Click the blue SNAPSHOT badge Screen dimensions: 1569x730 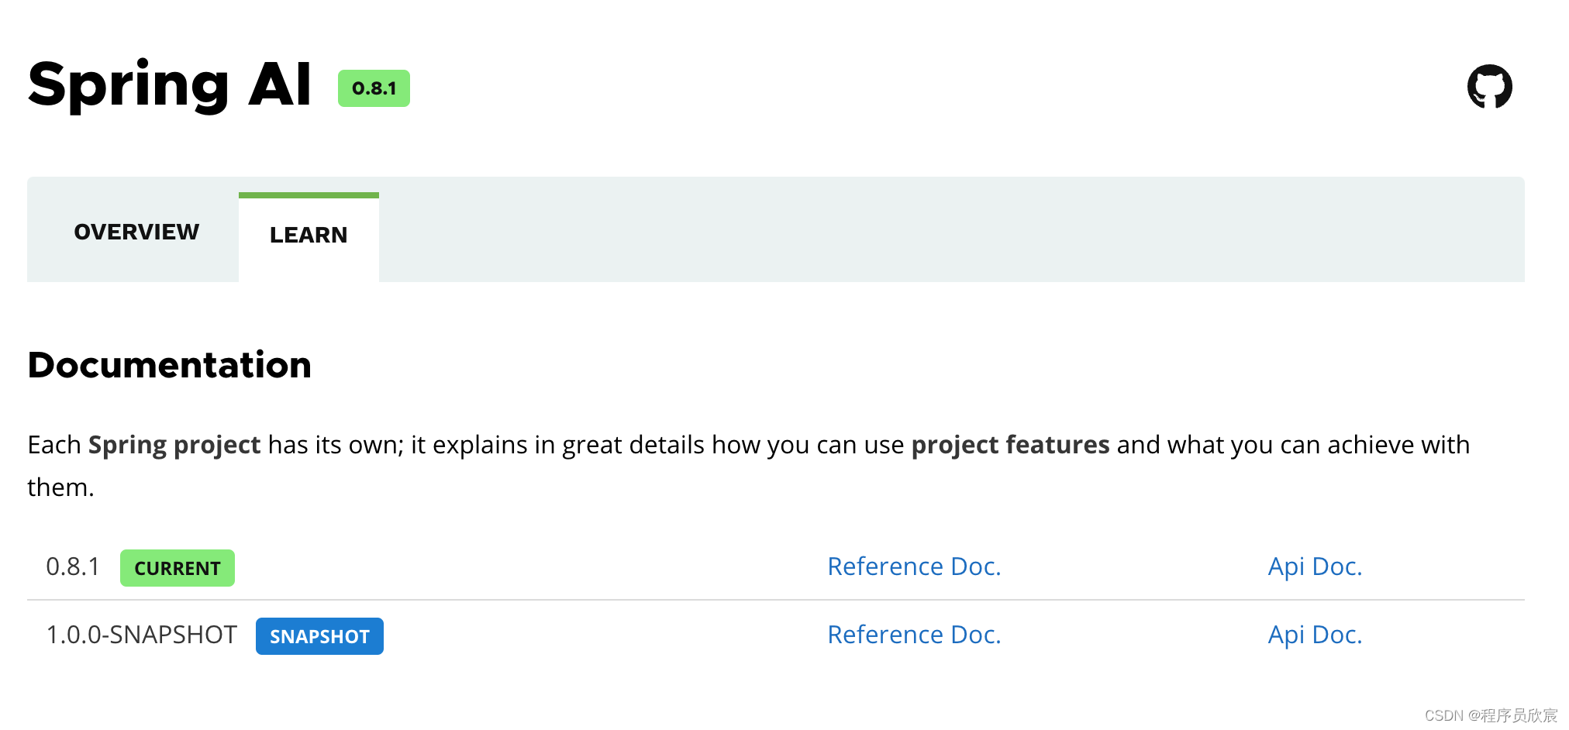click(x=319, y=636)
